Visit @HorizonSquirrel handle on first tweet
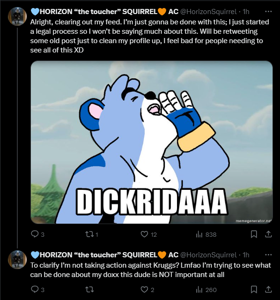 [208, 12]
